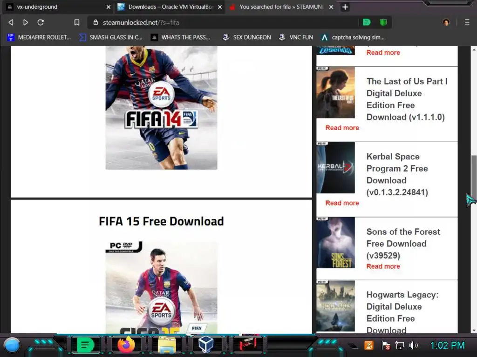Image resolution: width=477 pixels, height=357 pixels.
Task: Go forward with the browser forward arrow
Action: [x=26, y=22]
